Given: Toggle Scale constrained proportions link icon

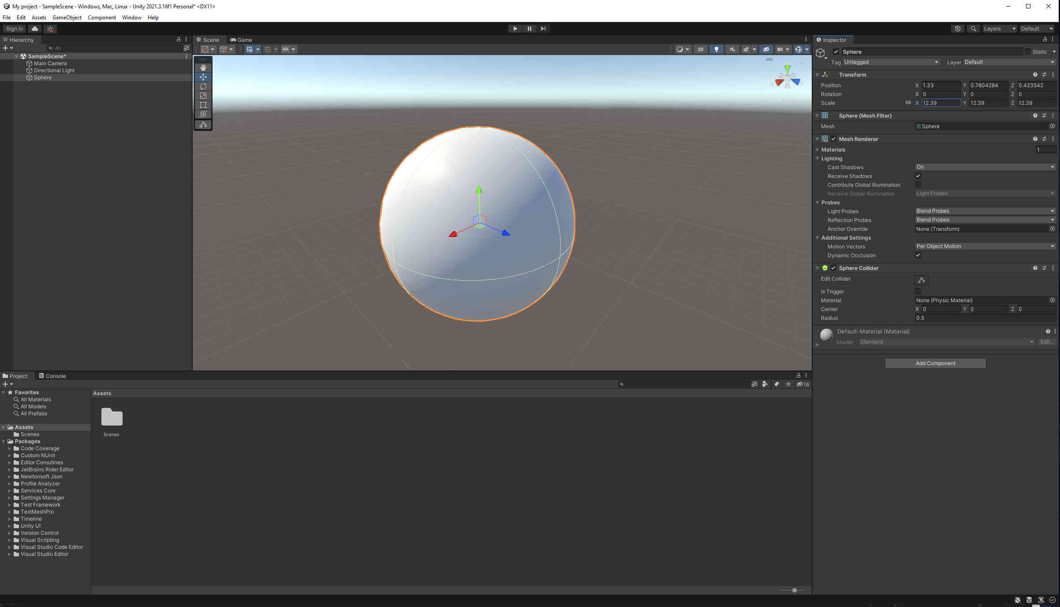Looking at the screenshot, I should coord(908,103).
